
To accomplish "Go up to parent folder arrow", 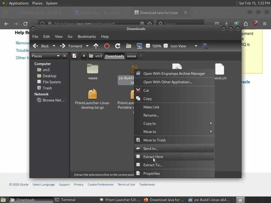I will pos(96,46).
